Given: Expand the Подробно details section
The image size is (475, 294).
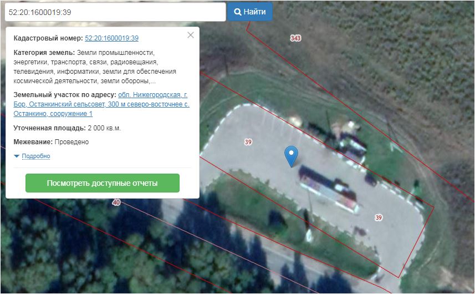Looking at the screenshot, I should (x=36, y=156).
